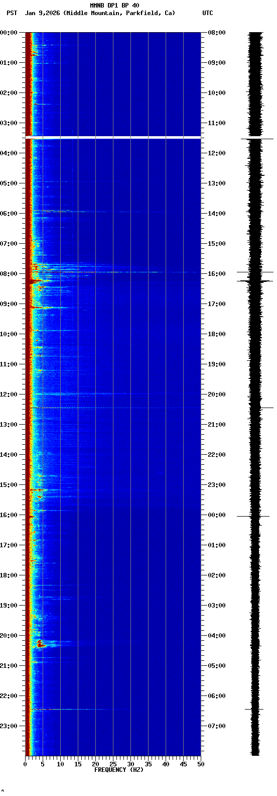Click the PST time label 15:00
The width and height of the screenshot is (277, 796).
pos(9,485)
